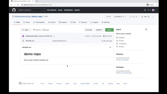Expand the green Code dropdown
The width and height of the screenshot is (167, 94).
[110, 30]
